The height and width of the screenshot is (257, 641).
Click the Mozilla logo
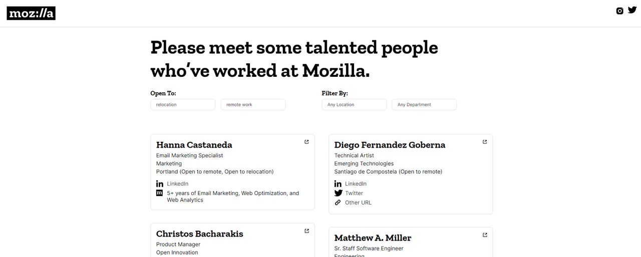[31, 13]
